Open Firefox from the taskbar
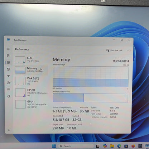149x149 pixels. coord(133,146)
